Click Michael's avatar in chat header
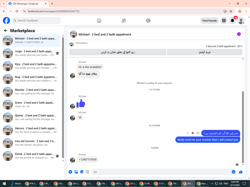The width and height of the screenshot is (250, 187). [x=73, y=34]
